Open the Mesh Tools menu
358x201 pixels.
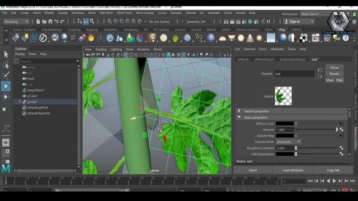click(x=124, y=13)
